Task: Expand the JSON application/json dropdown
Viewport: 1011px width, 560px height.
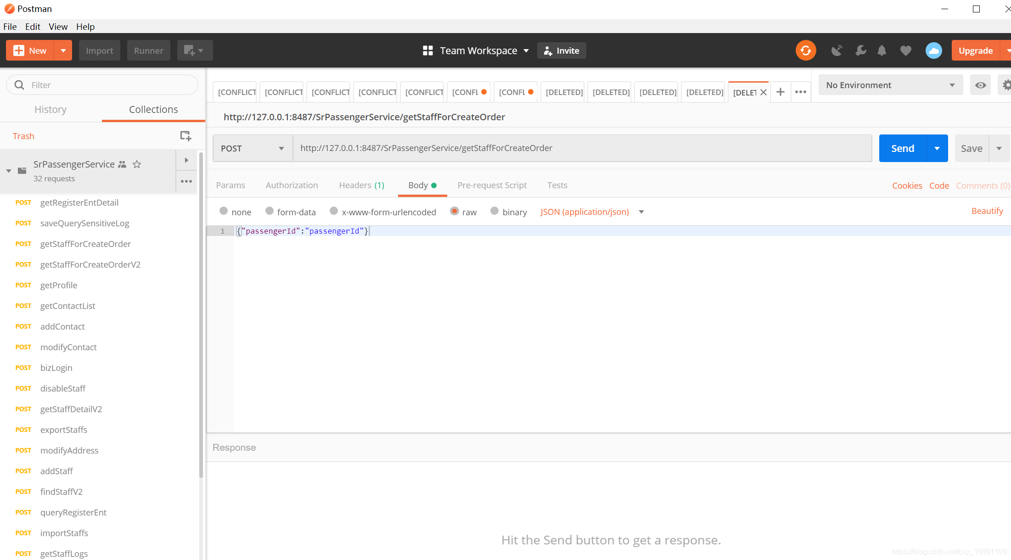Action: click(x=640, y=211)
